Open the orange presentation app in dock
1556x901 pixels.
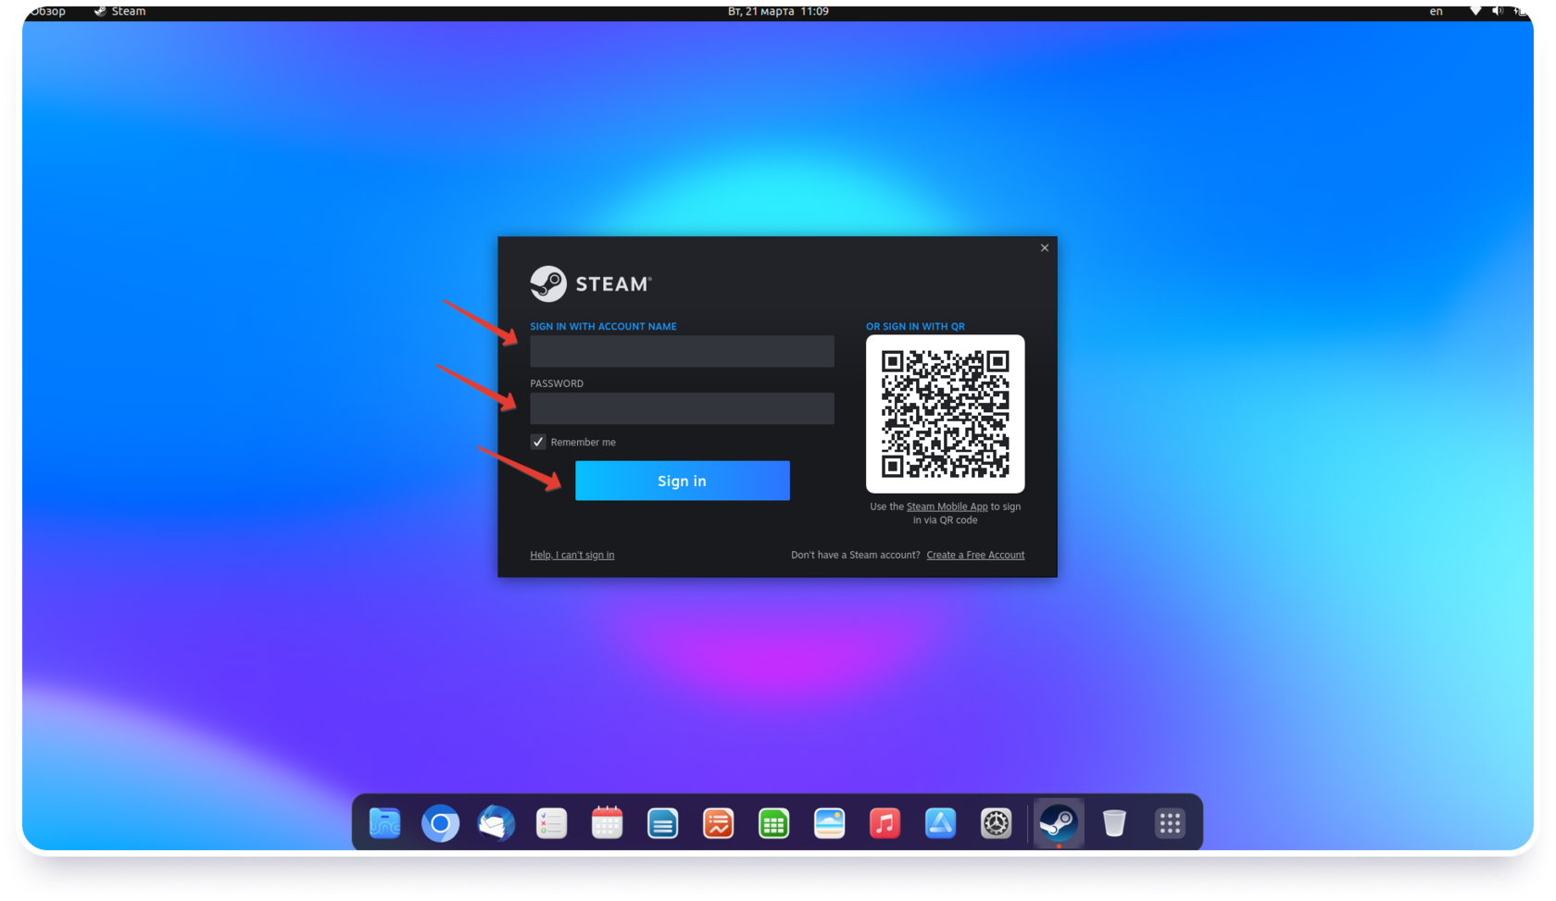[718, 823]
